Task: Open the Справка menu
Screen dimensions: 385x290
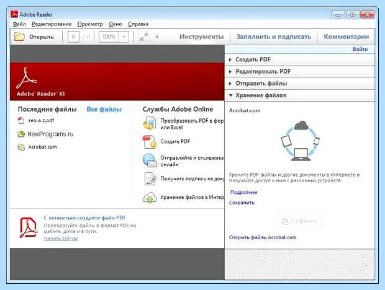Action: pos(138,24)
